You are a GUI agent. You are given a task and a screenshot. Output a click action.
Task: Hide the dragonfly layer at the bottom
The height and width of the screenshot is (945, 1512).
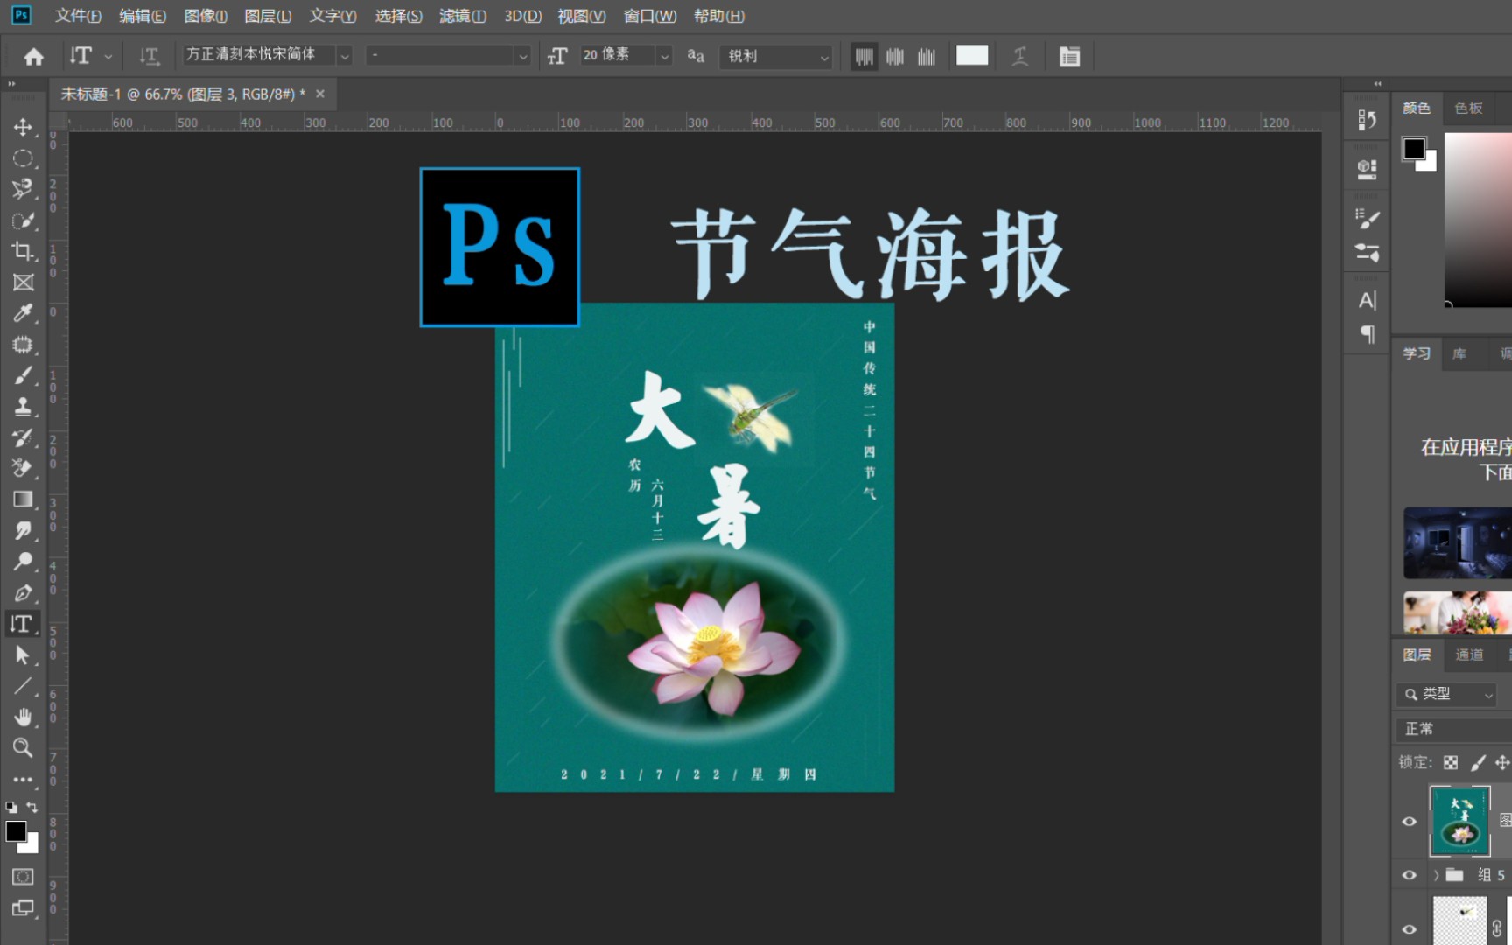[x=1409, y=929]
